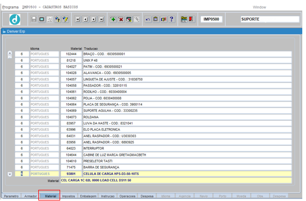Select 'CABINE DE LUZ MARCA GRETAGMACBETH' field

187,155
